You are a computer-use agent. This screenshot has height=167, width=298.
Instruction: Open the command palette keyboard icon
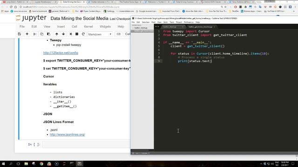(x=118, y=34)
